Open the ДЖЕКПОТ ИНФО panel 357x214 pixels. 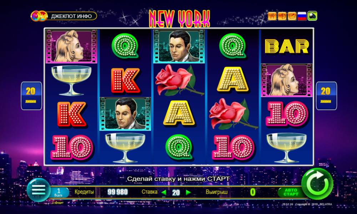71,16
